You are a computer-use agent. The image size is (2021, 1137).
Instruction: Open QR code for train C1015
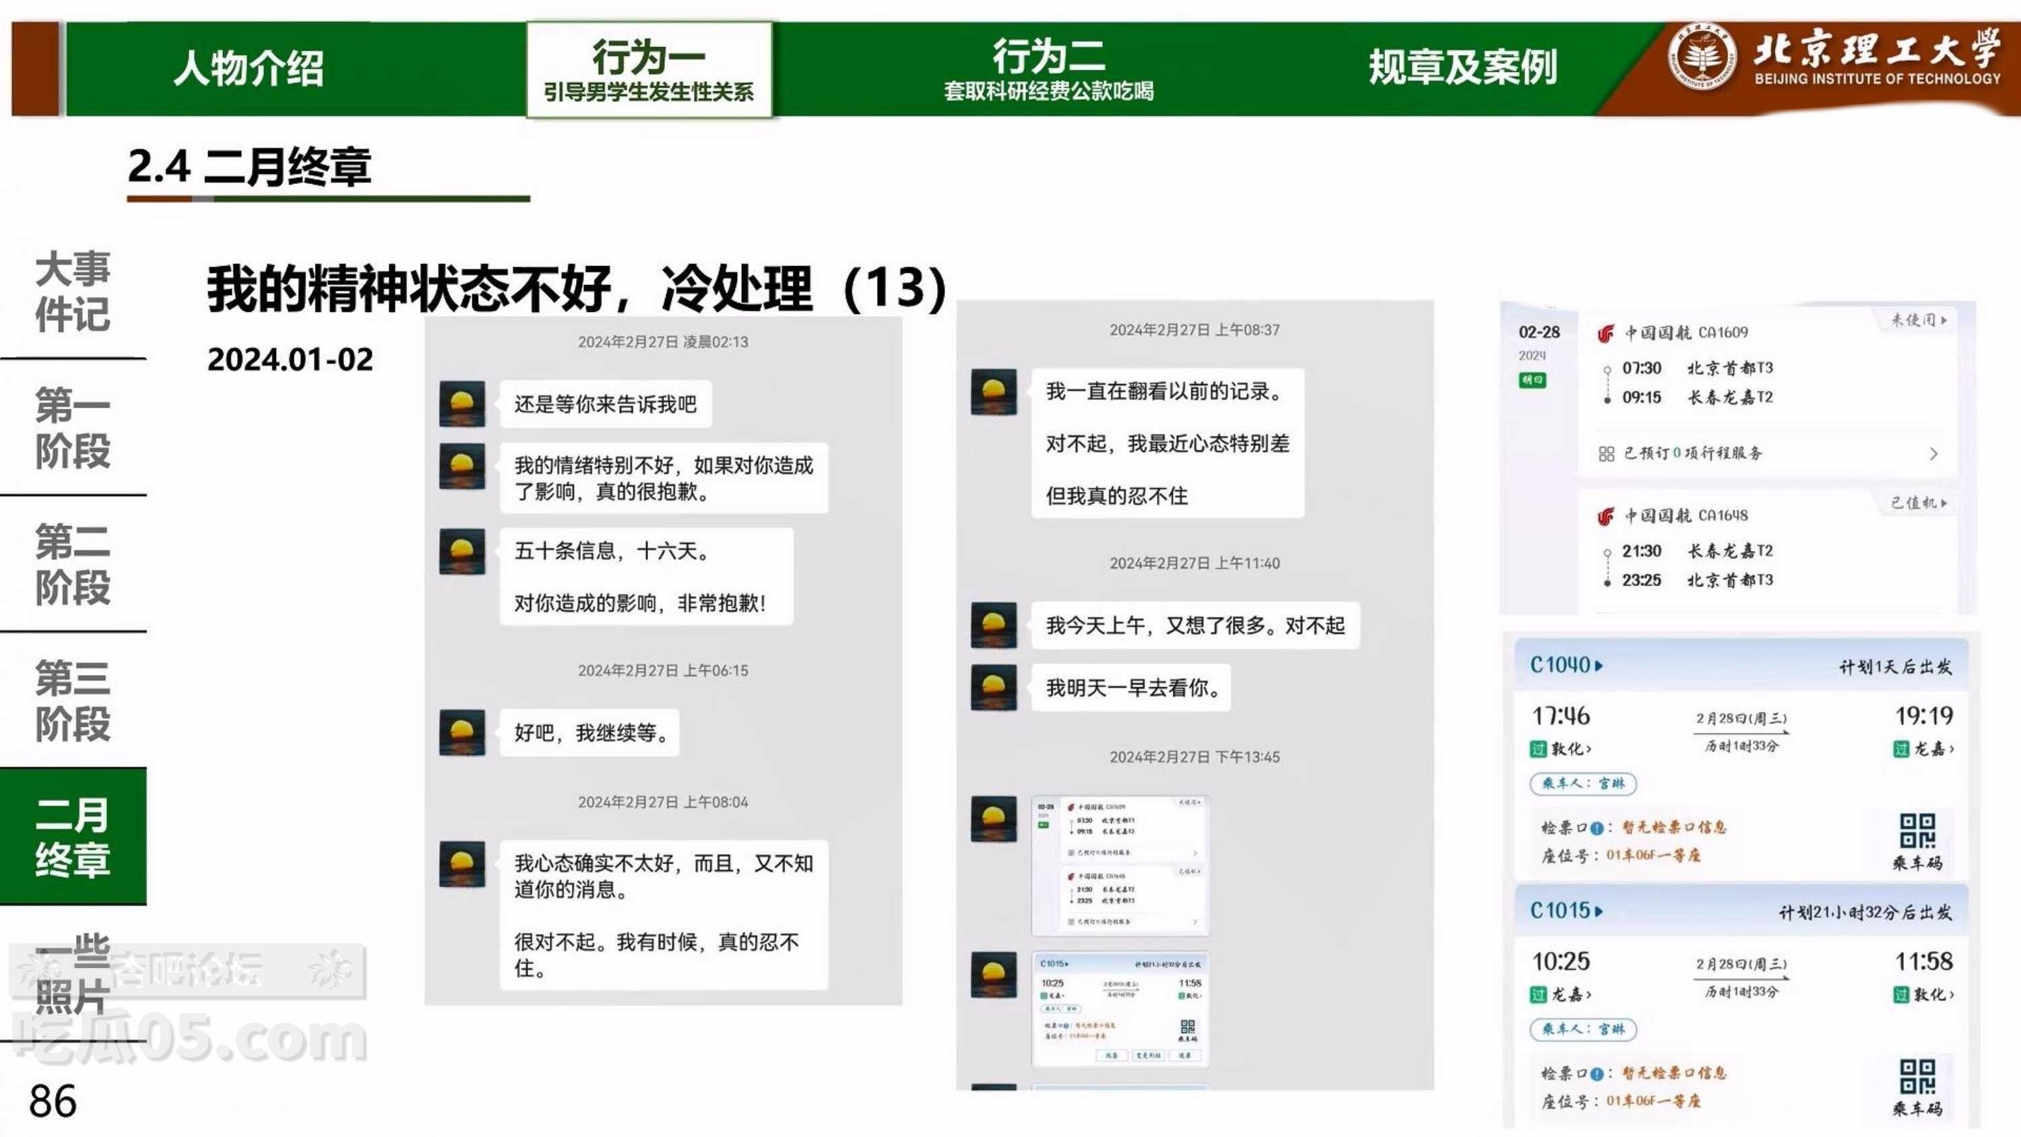1917,1076
